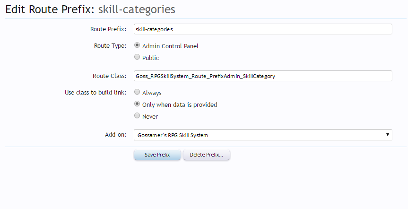Click the 'Only when data is provided' label text
This screenshot has height=209, width=408.
(x=179, y=104)
